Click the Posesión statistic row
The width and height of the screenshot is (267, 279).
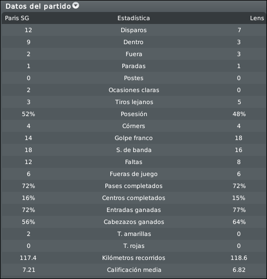(134, 114)
